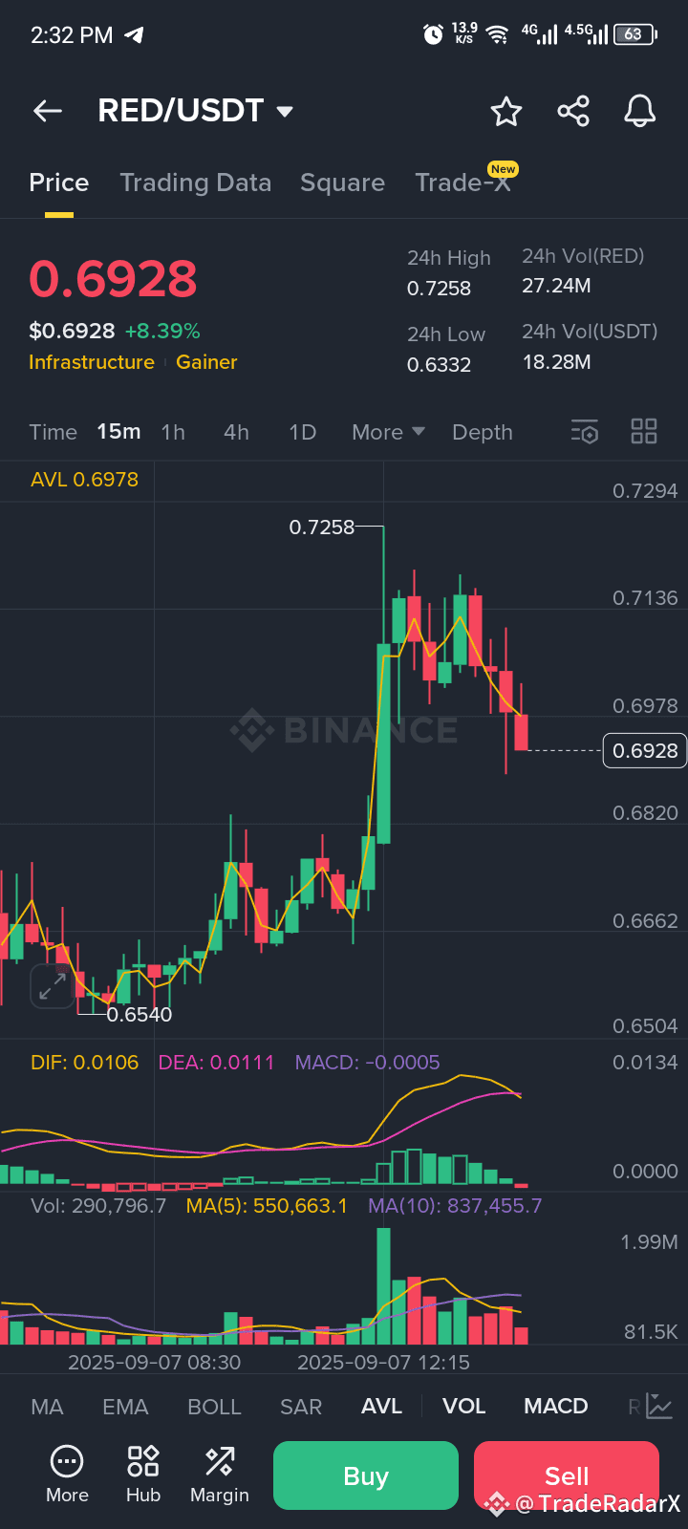The height and width of the screenshot is (1529, 688).
Task: Tap the +8.39% change value
Action: point(162,331)
